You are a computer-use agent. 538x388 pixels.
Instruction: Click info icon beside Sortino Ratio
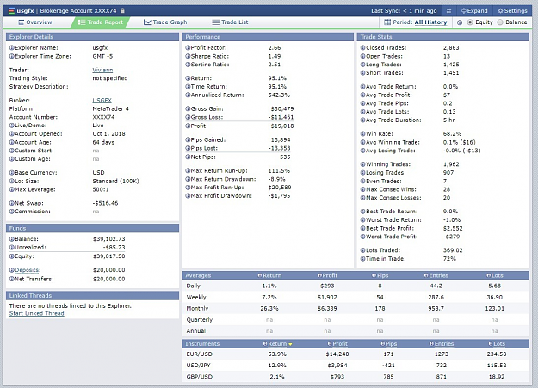[x=188, y=65]
